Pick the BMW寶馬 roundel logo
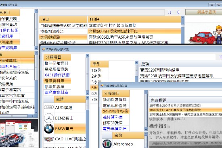222x148 pixels. (49, 129)
